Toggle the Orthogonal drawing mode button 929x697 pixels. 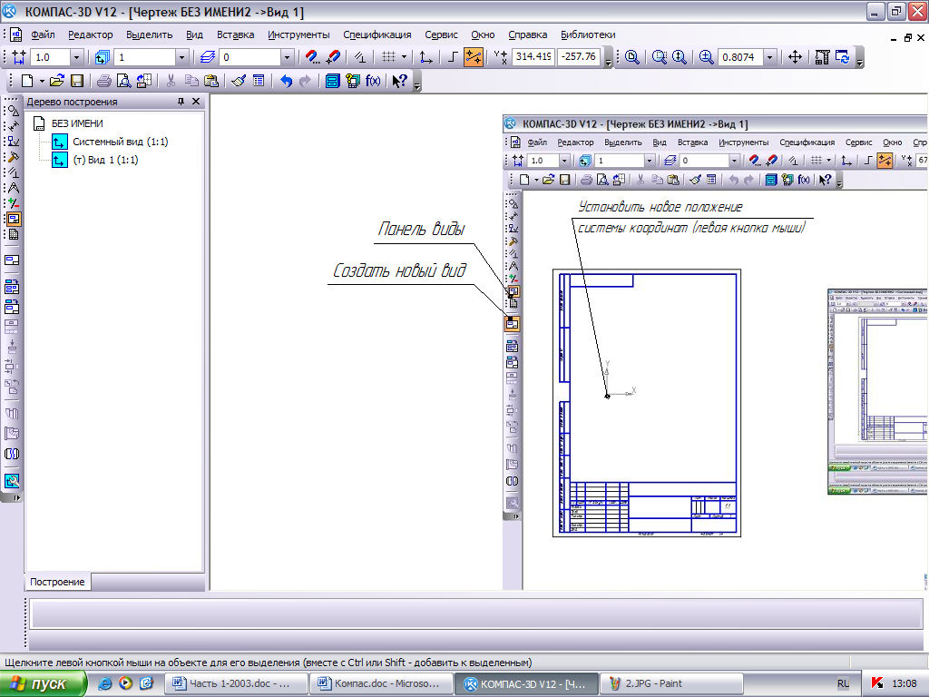(454, 57)
